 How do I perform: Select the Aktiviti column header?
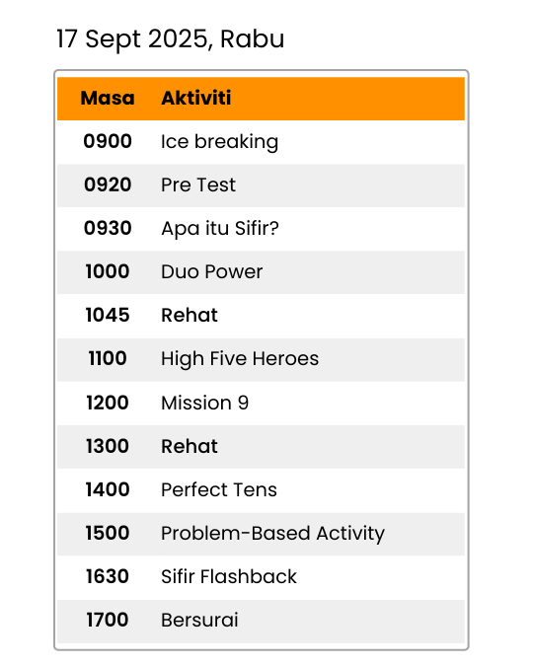196,98
